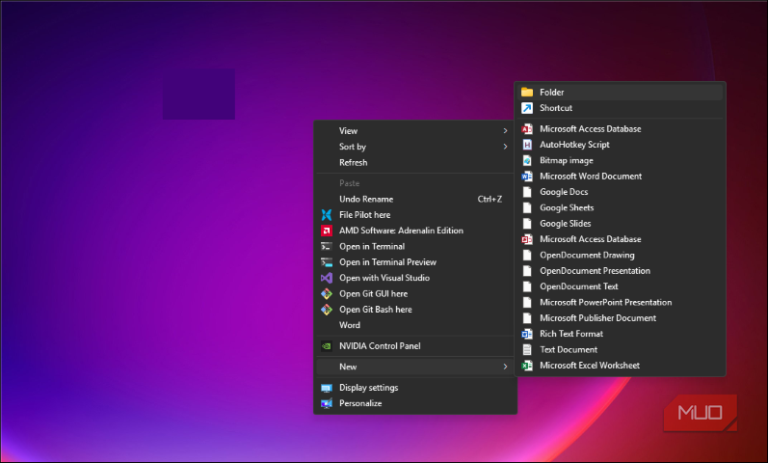Create a new Shortcut

click(620, 108)
